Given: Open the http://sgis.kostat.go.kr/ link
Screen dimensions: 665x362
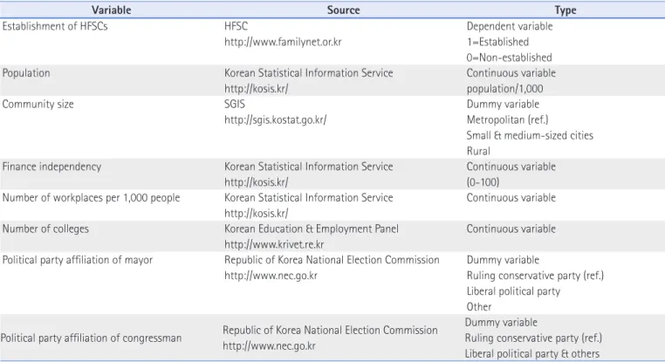Looking at the screenshot, I should click(x=275, y=120).
